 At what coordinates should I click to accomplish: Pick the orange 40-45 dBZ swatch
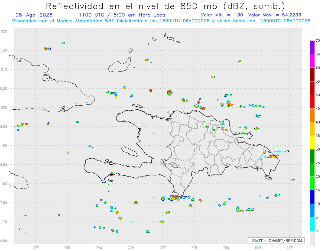click(x=312, y=115)
